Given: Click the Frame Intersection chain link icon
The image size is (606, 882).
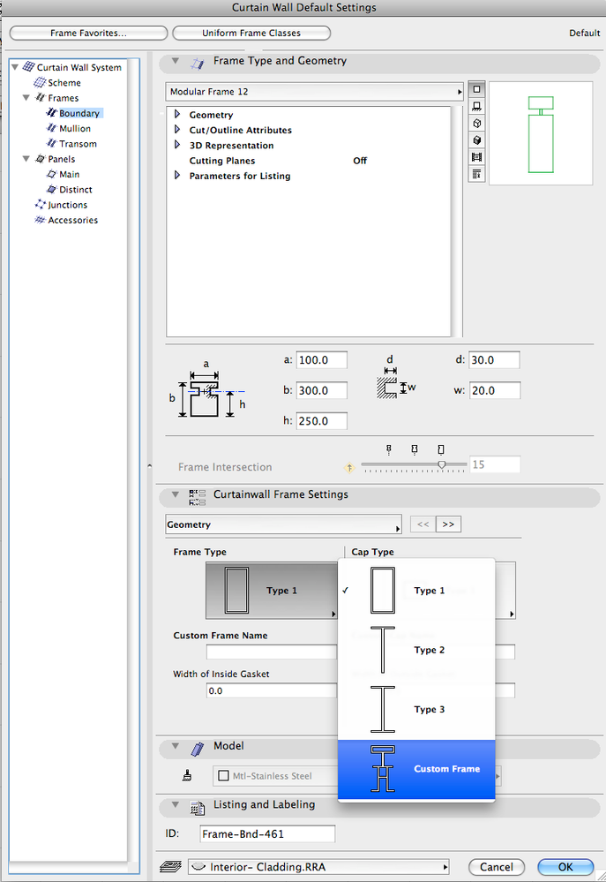Looking at the screenshot, I should click(349, 467).
